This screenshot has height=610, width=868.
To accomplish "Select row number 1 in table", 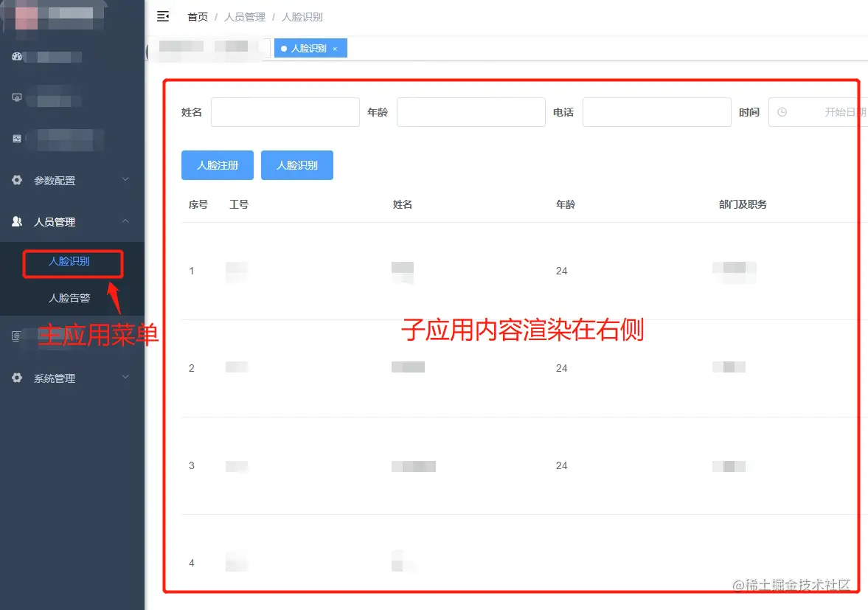I will [x=192, y=271].
